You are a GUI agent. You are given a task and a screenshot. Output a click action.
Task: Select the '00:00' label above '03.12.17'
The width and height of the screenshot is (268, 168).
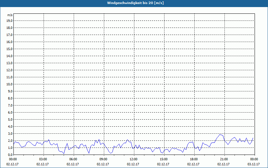[254, 159]
